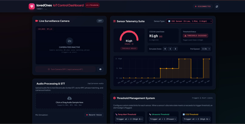Toggle camera preview with the eye icon
This screenshot has width=245, height=124.
pos(100,69)
